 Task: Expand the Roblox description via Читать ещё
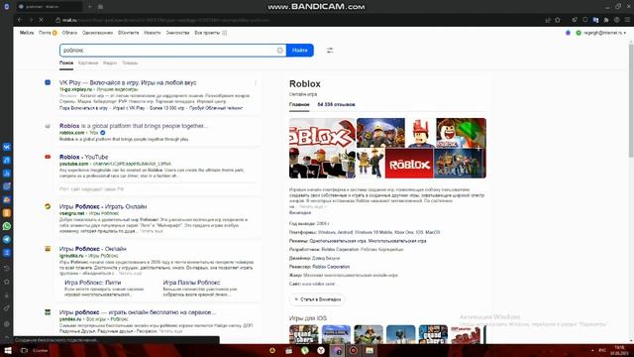(313, 206)
